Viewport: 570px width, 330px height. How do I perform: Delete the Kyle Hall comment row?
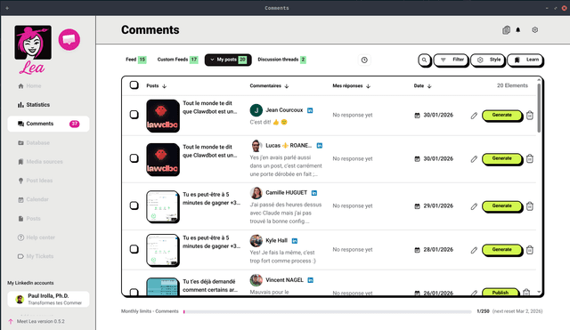[x=530, y=250]
